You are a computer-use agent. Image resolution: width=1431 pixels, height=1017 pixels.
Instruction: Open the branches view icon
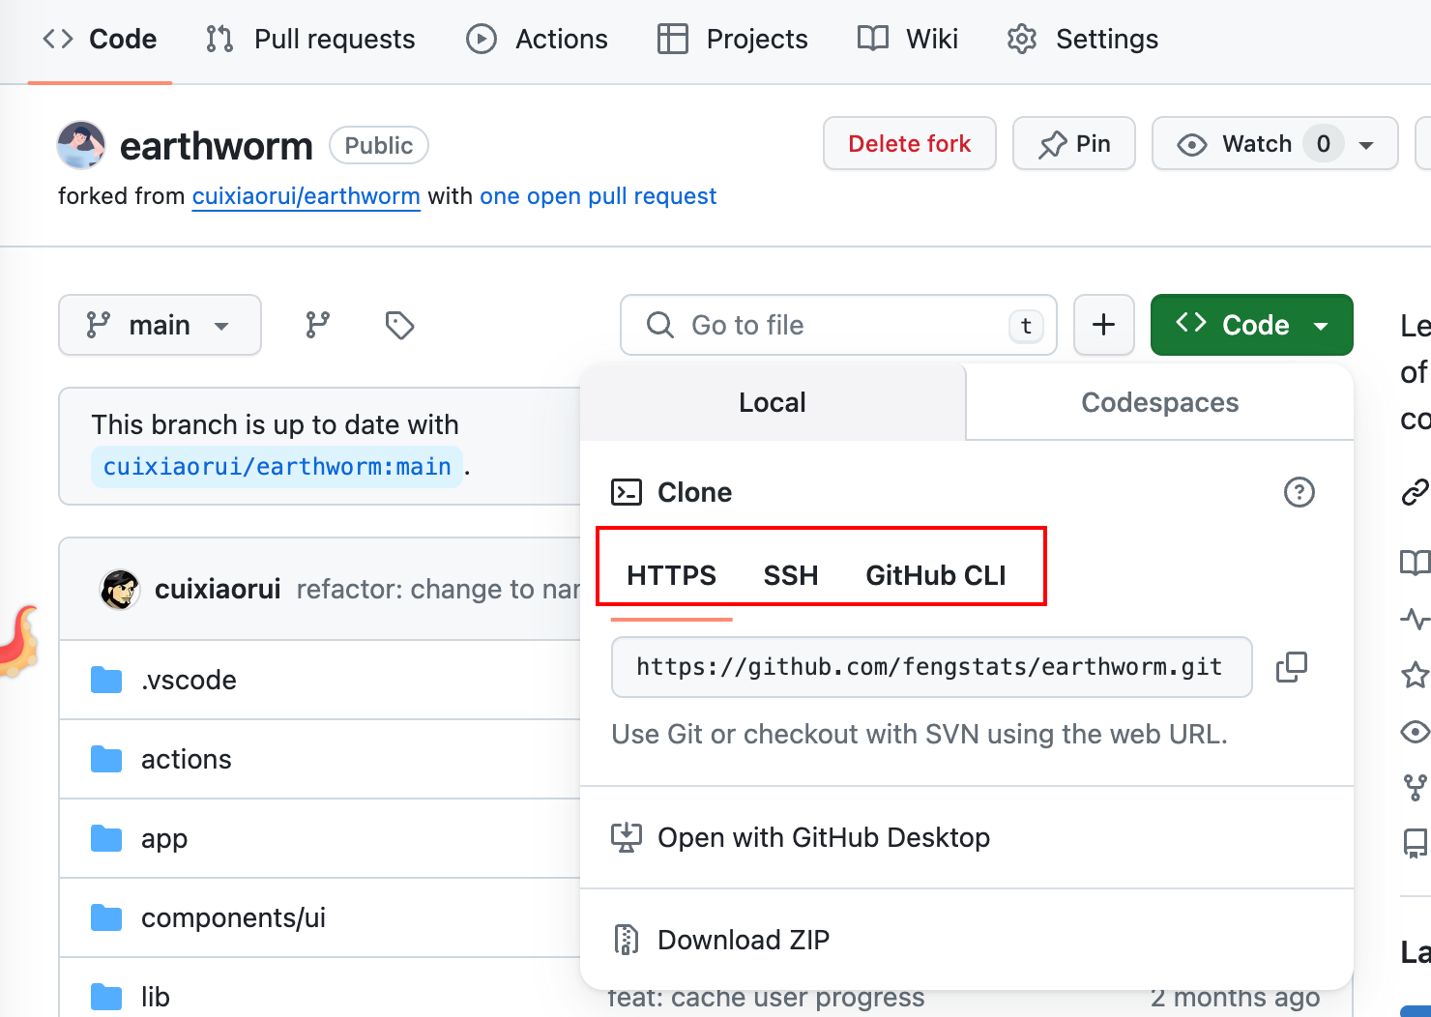(317, 325)
